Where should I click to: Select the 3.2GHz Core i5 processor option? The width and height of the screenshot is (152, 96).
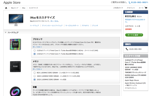[x=34, y=50]
